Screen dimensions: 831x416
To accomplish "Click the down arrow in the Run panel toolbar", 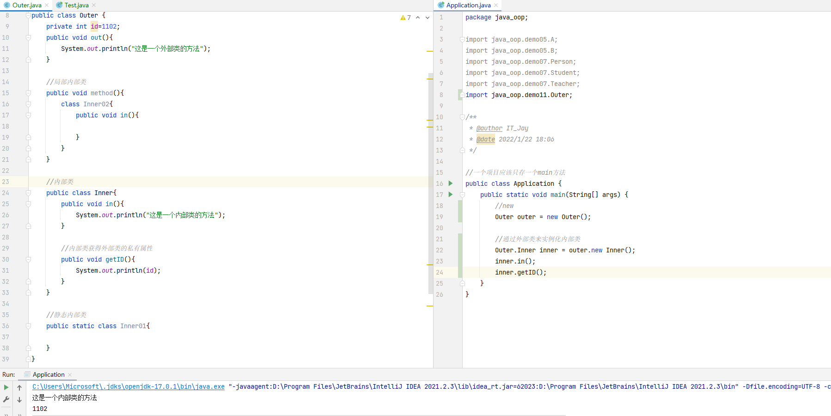I will point(19,399).
